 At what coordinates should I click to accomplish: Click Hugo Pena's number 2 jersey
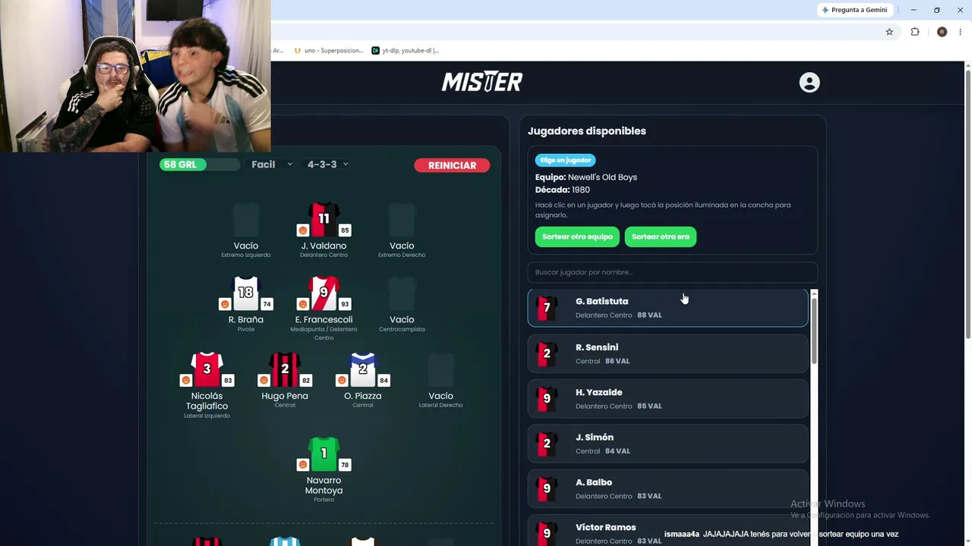click(x=285, y=369)
